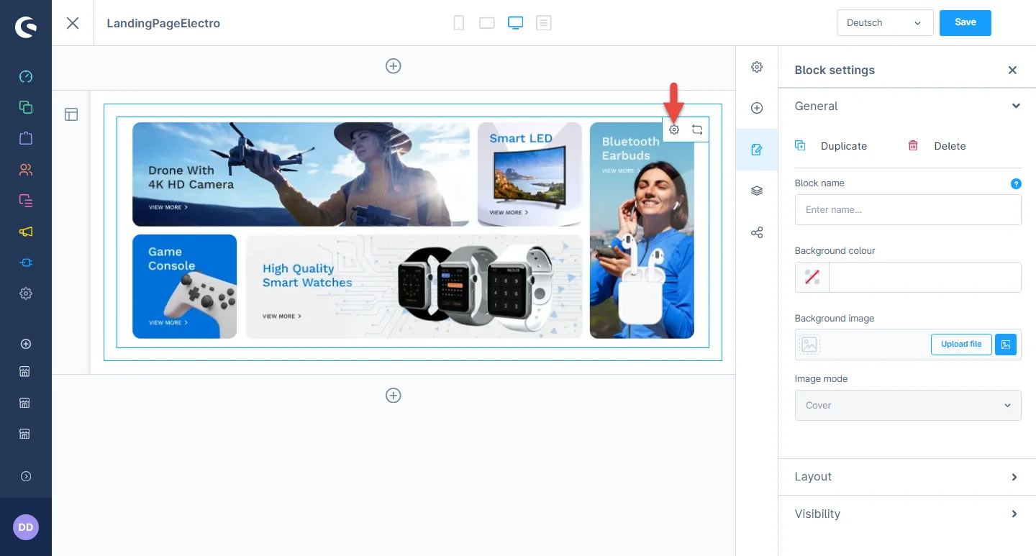Image resolution: width=1036 pixels, height=556 pixels.
Task: Open media library icon next to Upload file
Action: tap(1006, 345)
